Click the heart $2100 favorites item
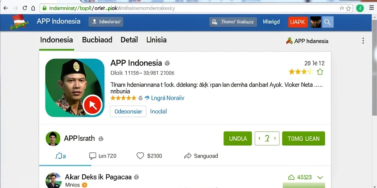The image size is (377, 188). (x=149, y=156)
